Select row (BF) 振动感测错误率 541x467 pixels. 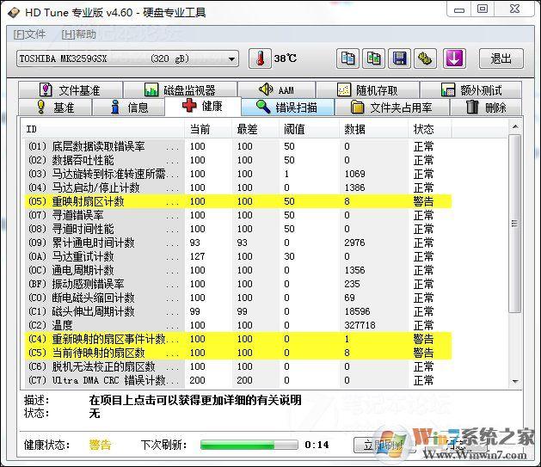coord(237,284)
